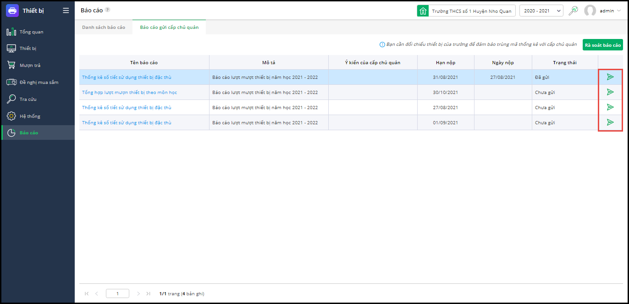This screenshot has width=629, height=304.
Task: Click the search analytics icon in header
Action: [573, 11]
